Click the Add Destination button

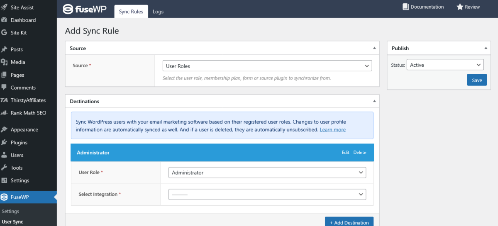point(349,222)
